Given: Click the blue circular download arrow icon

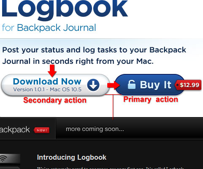Looking at the screenshot, I should click(x=93, y=85).
